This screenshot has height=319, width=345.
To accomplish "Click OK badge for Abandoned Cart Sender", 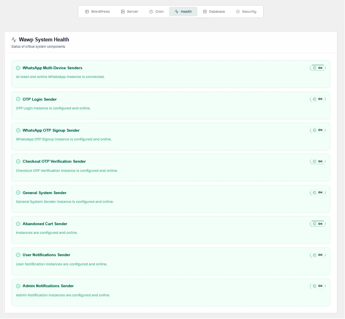I will (x=318, y=224).
